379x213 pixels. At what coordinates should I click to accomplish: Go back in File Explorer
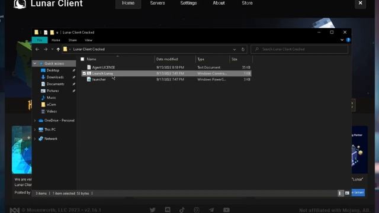(x=37, y=49)
